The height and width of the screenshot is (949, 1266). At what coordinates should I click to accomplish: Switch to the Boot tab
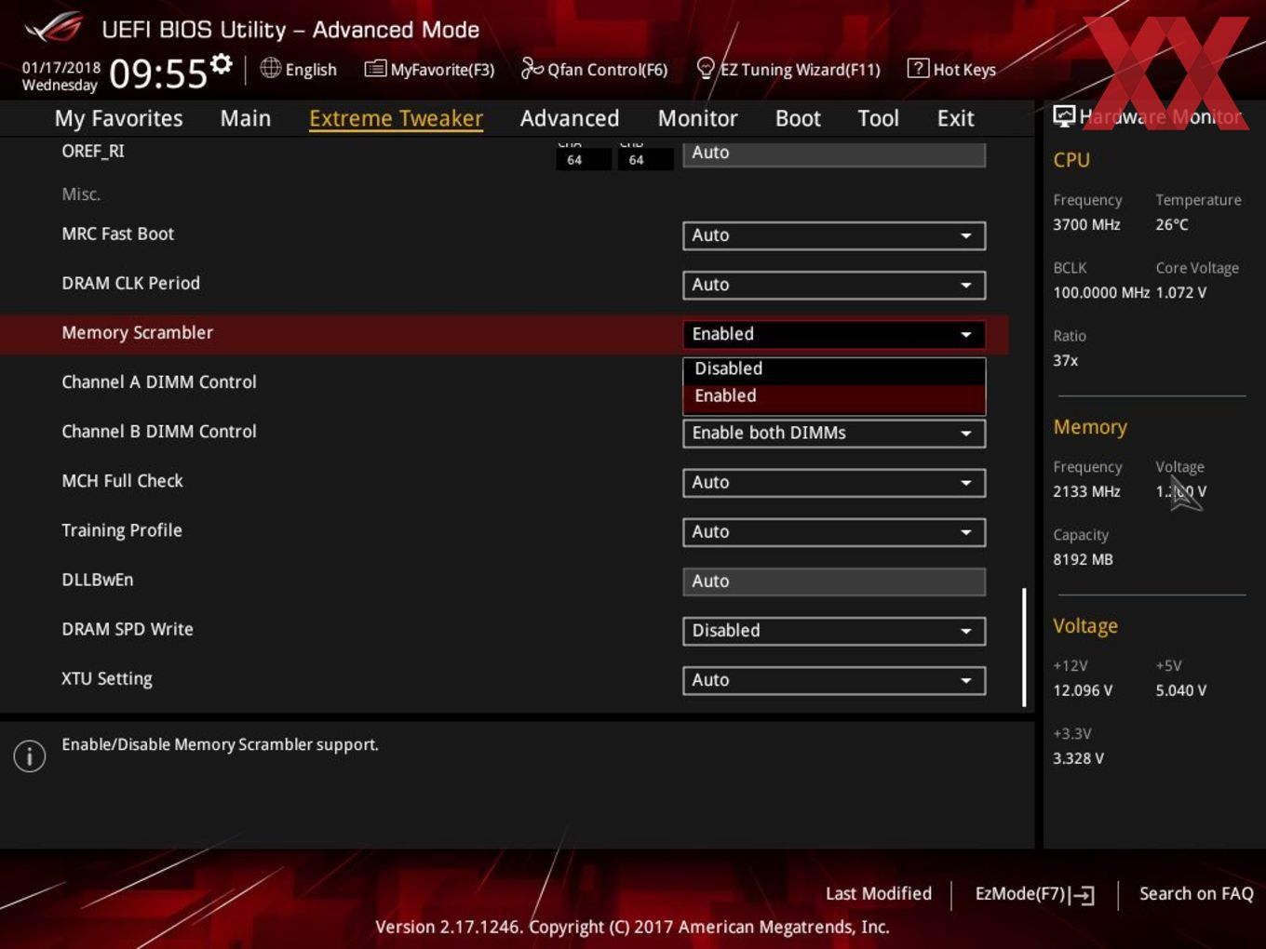click(798, 118)
